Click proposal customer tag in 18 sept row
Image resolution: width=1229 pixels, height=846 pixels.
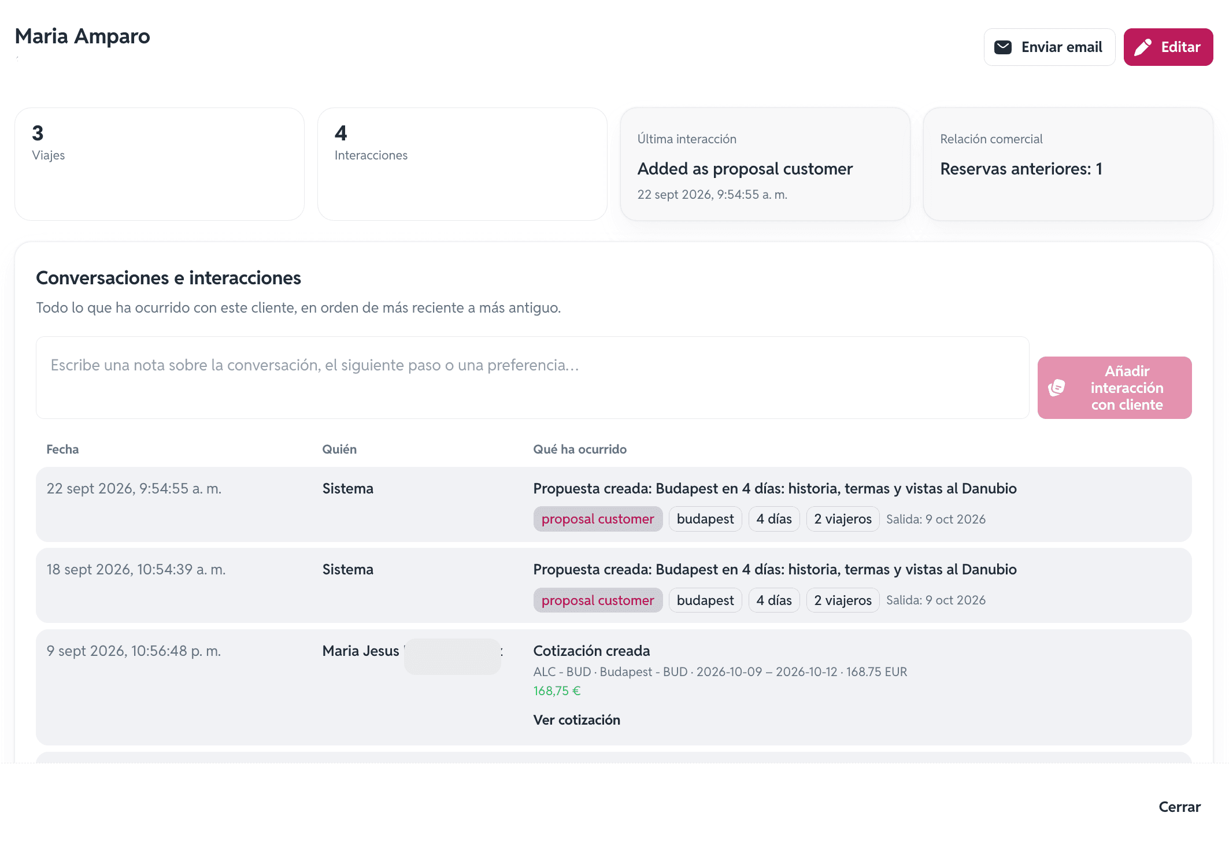tap(598, 600)
